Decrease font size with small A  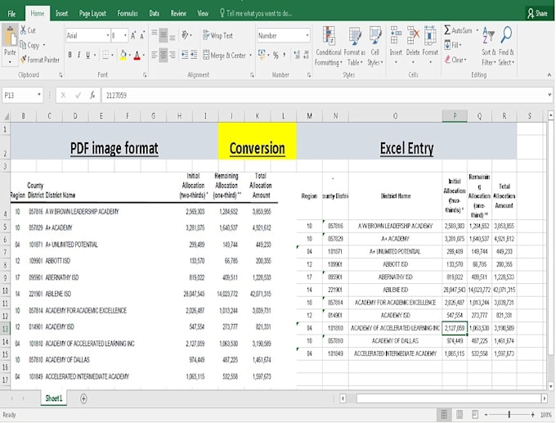click(x=141, y=35)
